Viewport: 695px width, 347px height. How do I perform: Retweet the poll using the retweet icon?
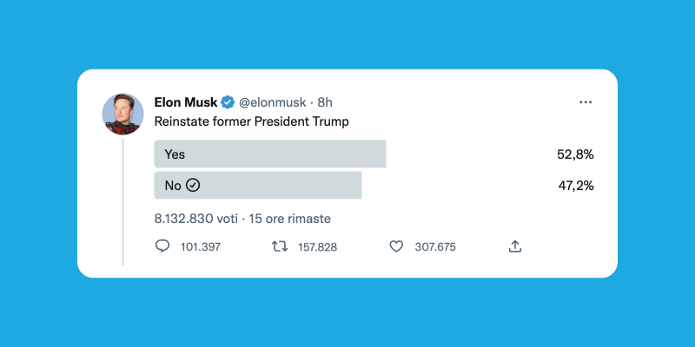click(x=280, y=246)
